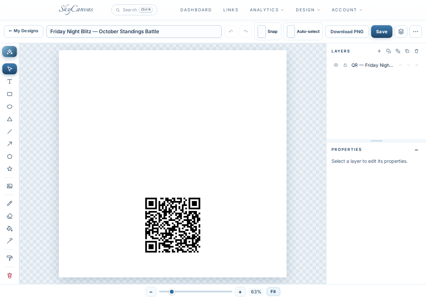Open the Account dropdown menu

point(347,10)
